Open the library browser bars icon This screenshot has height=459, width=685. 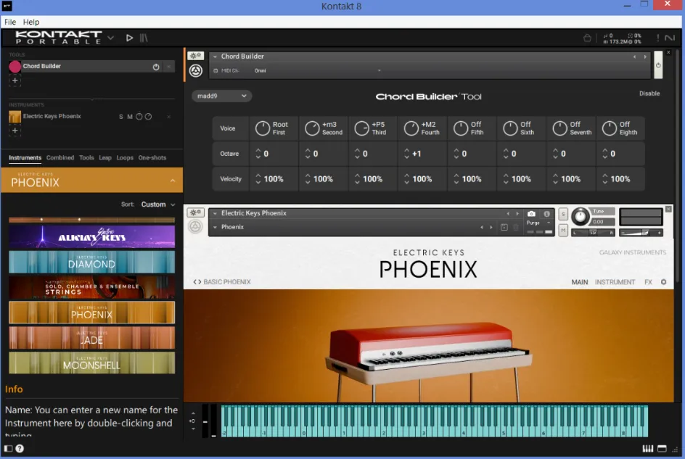point(144,38)
